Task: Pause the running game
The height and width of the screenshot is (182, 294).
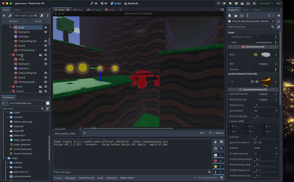Action: point(224,3)
